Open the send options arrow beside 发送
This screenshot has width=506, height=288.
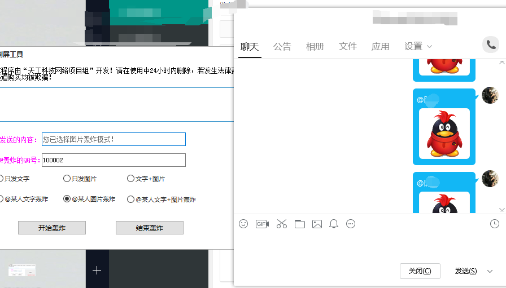click(490, 271)
